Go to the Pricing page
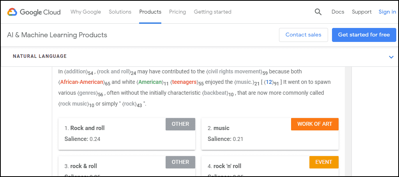The width and height of the screenshot is (399, 177). click(x=177, y=12)
